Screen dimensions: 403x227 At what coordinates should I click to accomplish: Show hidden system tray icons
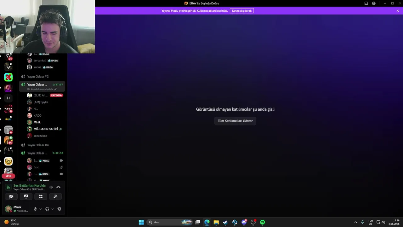[x=356, y=222]
